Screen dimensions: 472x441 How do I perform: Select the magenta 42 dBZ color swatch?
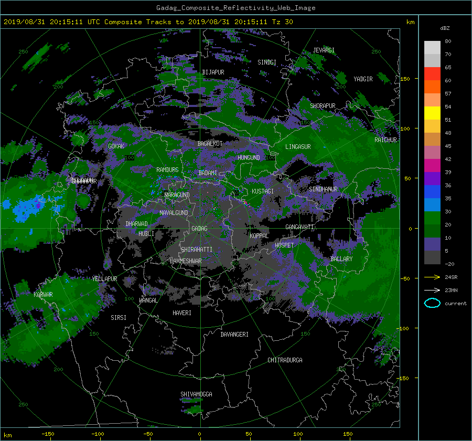[432, 165]
